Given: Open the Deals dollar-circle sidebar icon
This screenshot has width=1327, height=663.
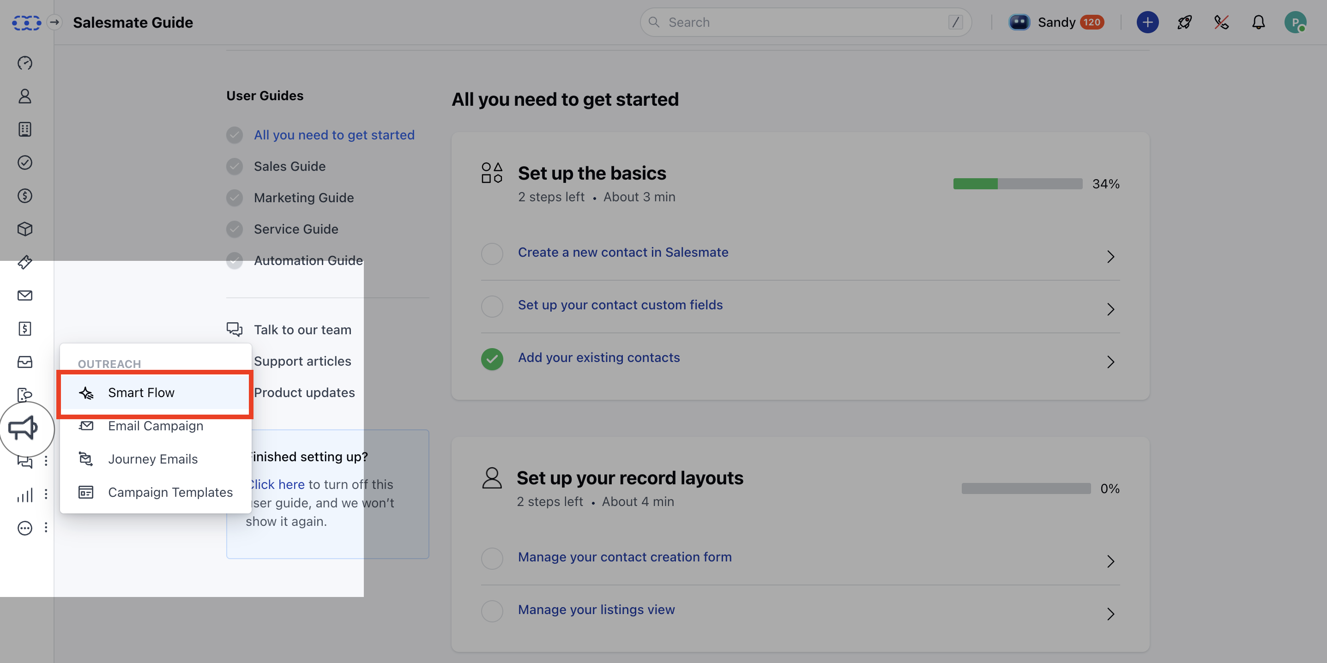Looking at the screenshot, I should click(25, 196).
